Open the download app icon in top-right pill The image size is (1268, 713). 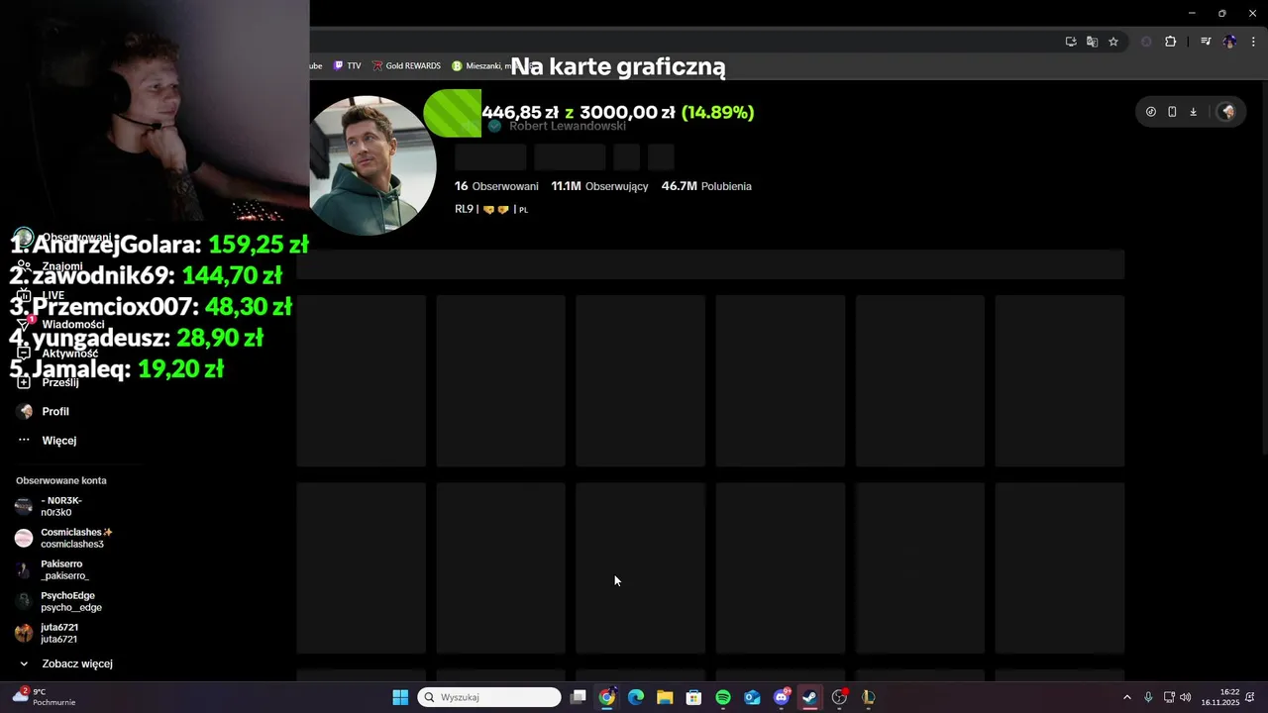click(x=1193, y=112)
